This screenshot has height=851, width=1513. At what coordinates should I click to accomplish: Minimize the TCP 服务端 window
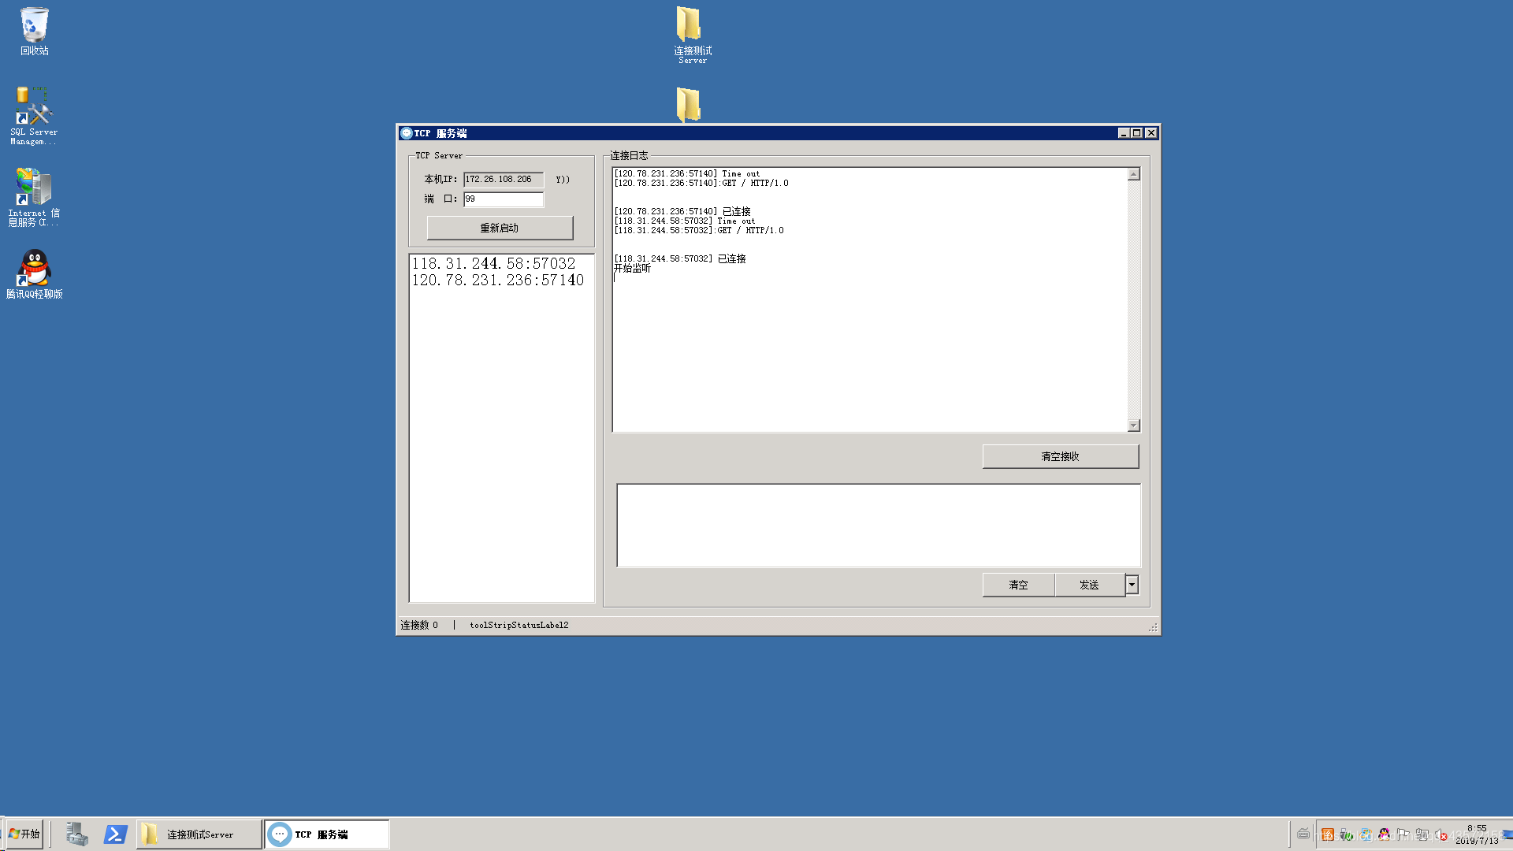point(1124,133)
